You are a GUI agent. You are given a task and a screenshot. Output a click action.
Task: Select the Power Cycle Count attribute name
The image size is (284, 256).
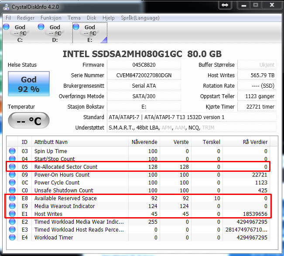tap(57, 182)
